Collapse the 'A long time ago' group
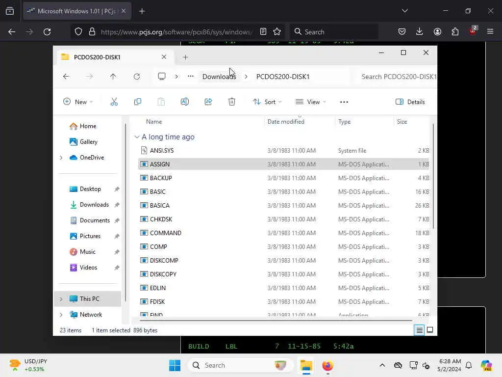 [x=137, y=137]
